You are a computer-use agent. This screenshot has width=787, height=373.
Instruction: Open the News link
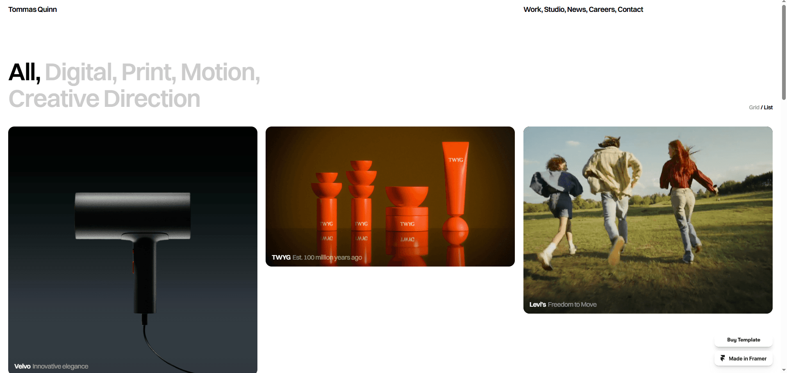577,9
